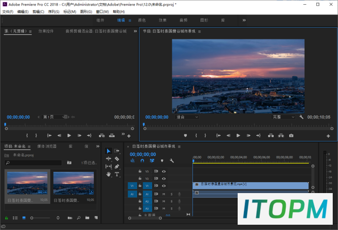Switch to 媒体浏览器 tab
The width and height of the screenshot is (338, 230).
(x=47, y=146)
